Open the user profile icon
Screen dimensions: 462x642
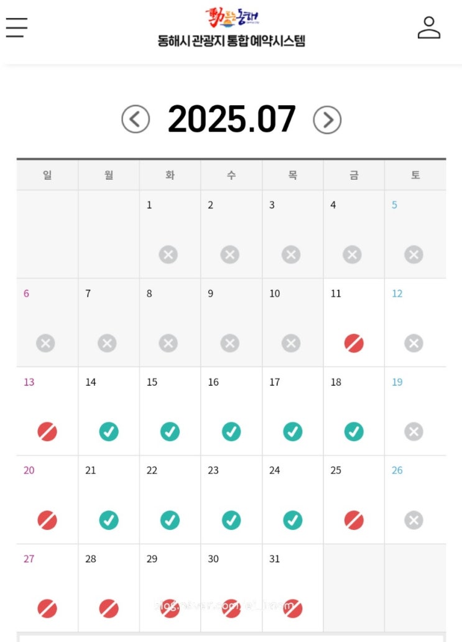tap(428, 28)
